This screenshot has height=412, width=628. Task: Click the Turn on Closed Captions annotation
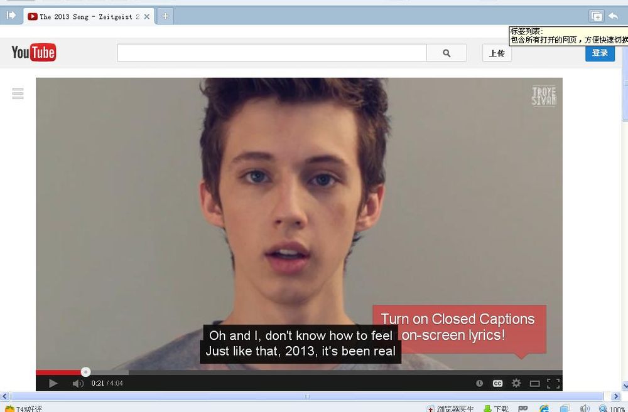click(460, 329)
